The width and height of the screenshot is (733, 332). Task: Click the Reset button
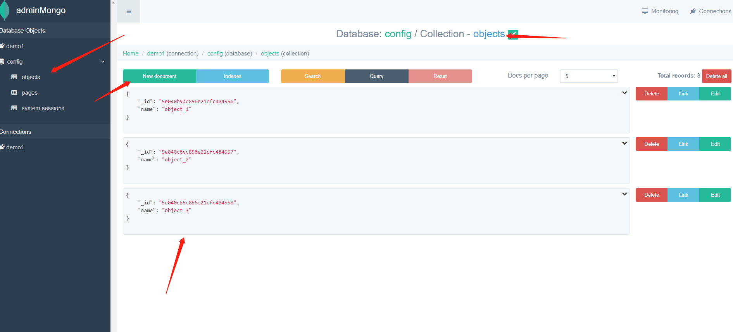(440, 76)
